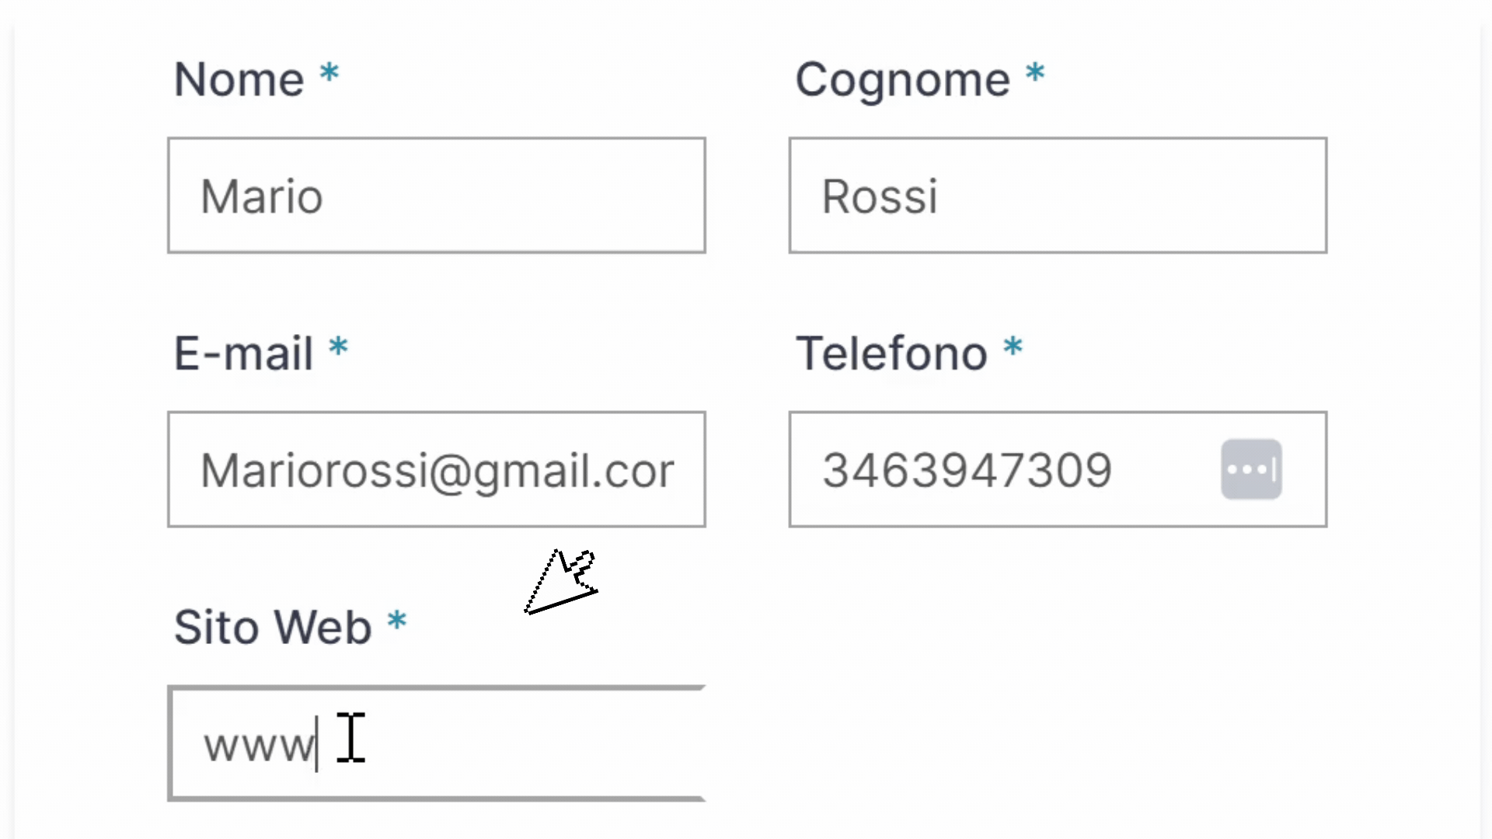Screen dimensions: 1492x839
Task: Click the autofill icon in Telefono field
Action: pos(1251,469)
